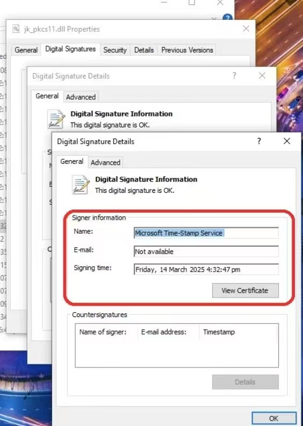Click disabled Details button under Countersignatures
The image size is (303, 426).
point(245,382)
